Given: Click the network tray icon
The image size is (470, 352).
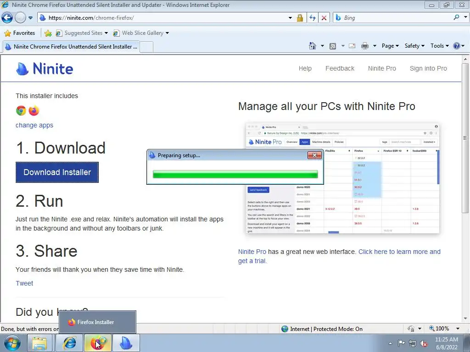Looking at the screenshot, I should click(x=413, y=343).
